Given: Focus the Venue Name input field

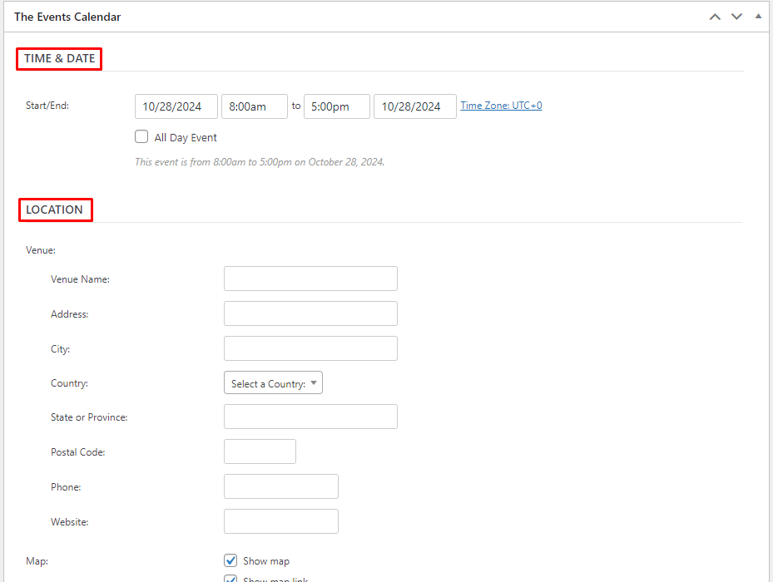Looking at the screenshot, I should point(310,279).
